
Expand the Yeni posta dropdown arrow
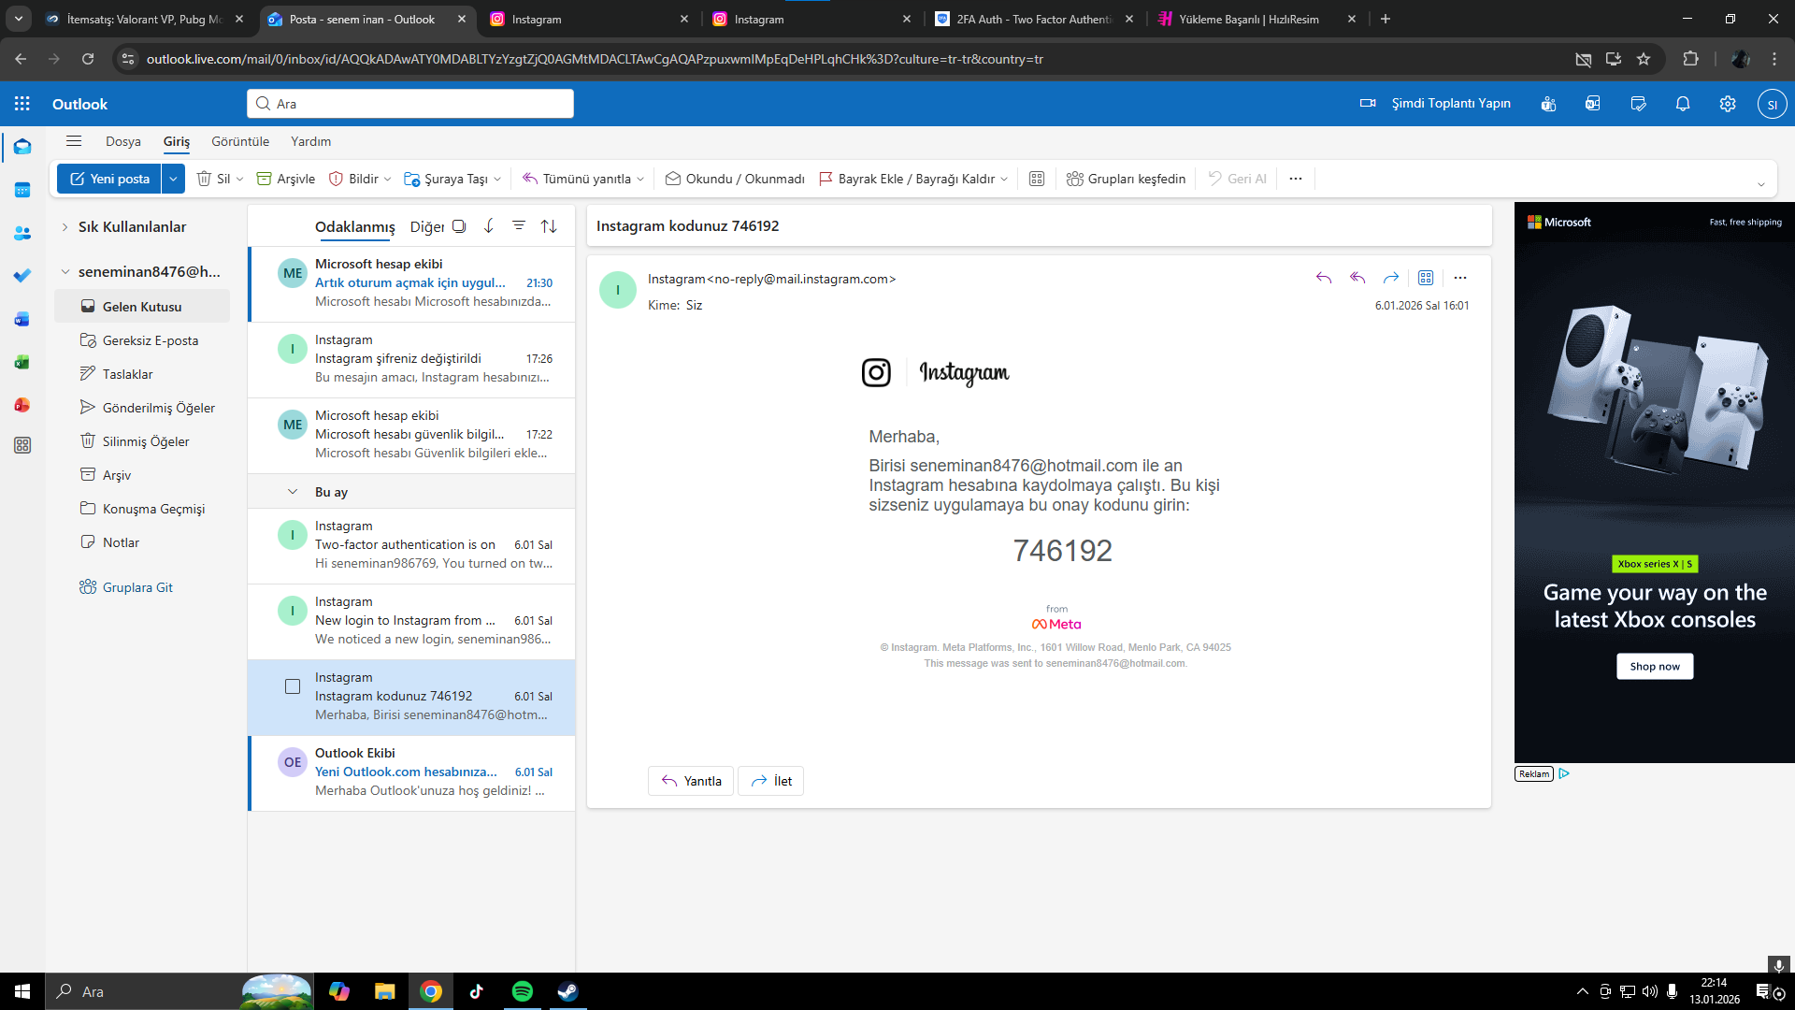pos(173,179)
